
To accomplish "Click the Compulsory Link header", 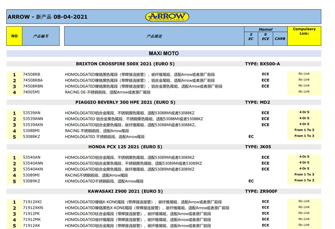I will (x=304, y=36).
